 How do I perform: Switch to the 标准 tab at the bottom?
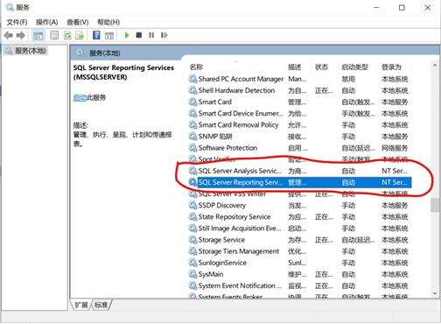(101, 305)
